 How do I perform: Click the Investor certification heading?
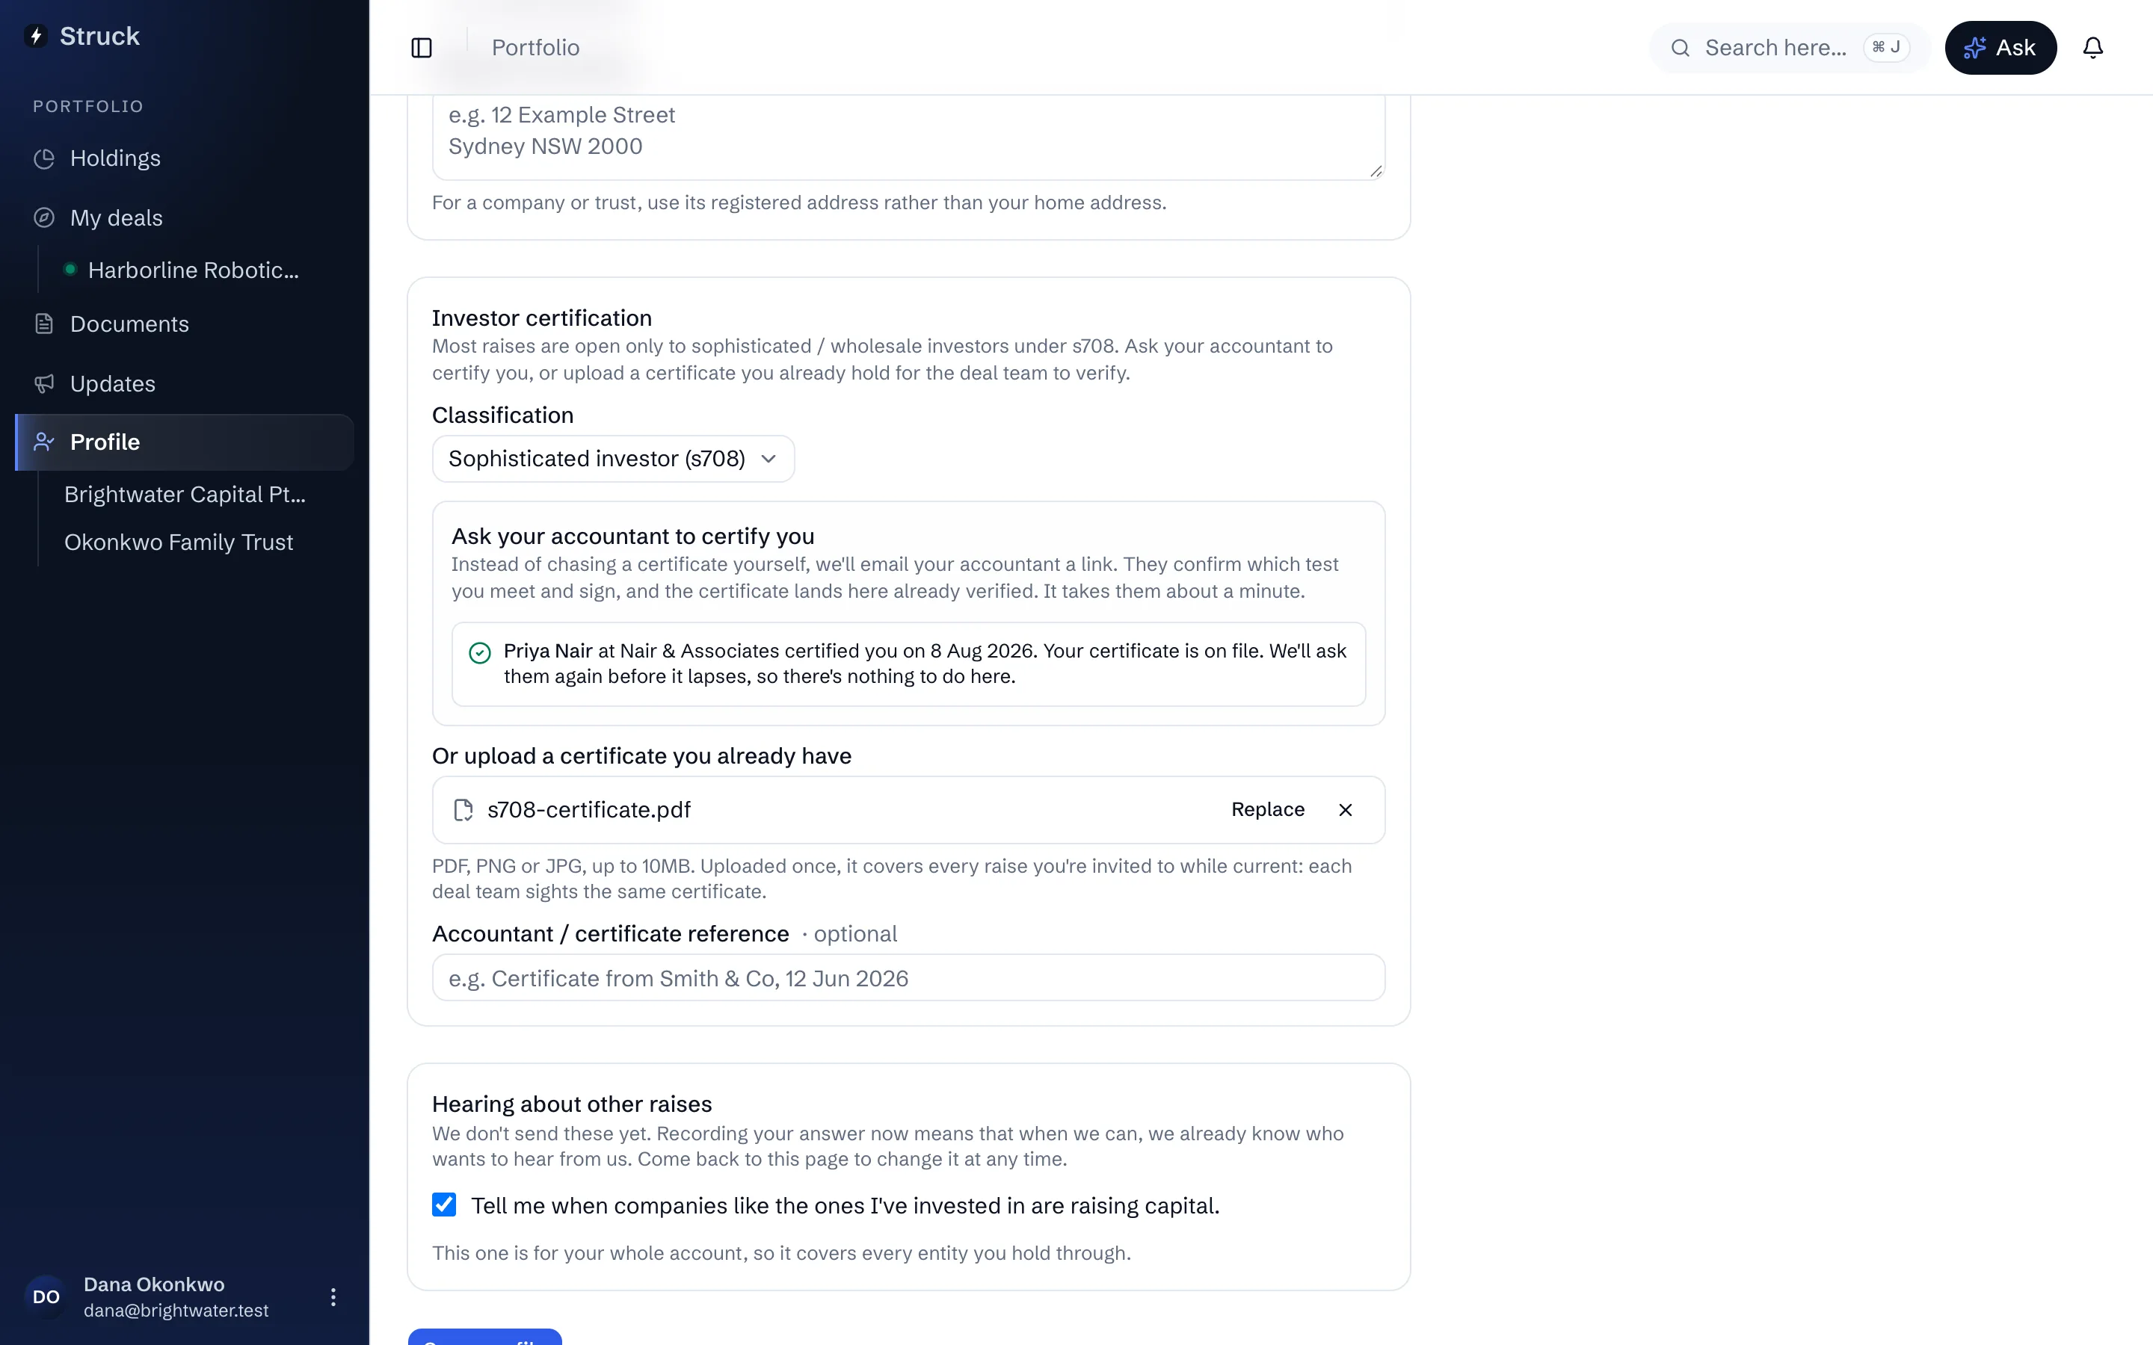click(x=542, y=318)
